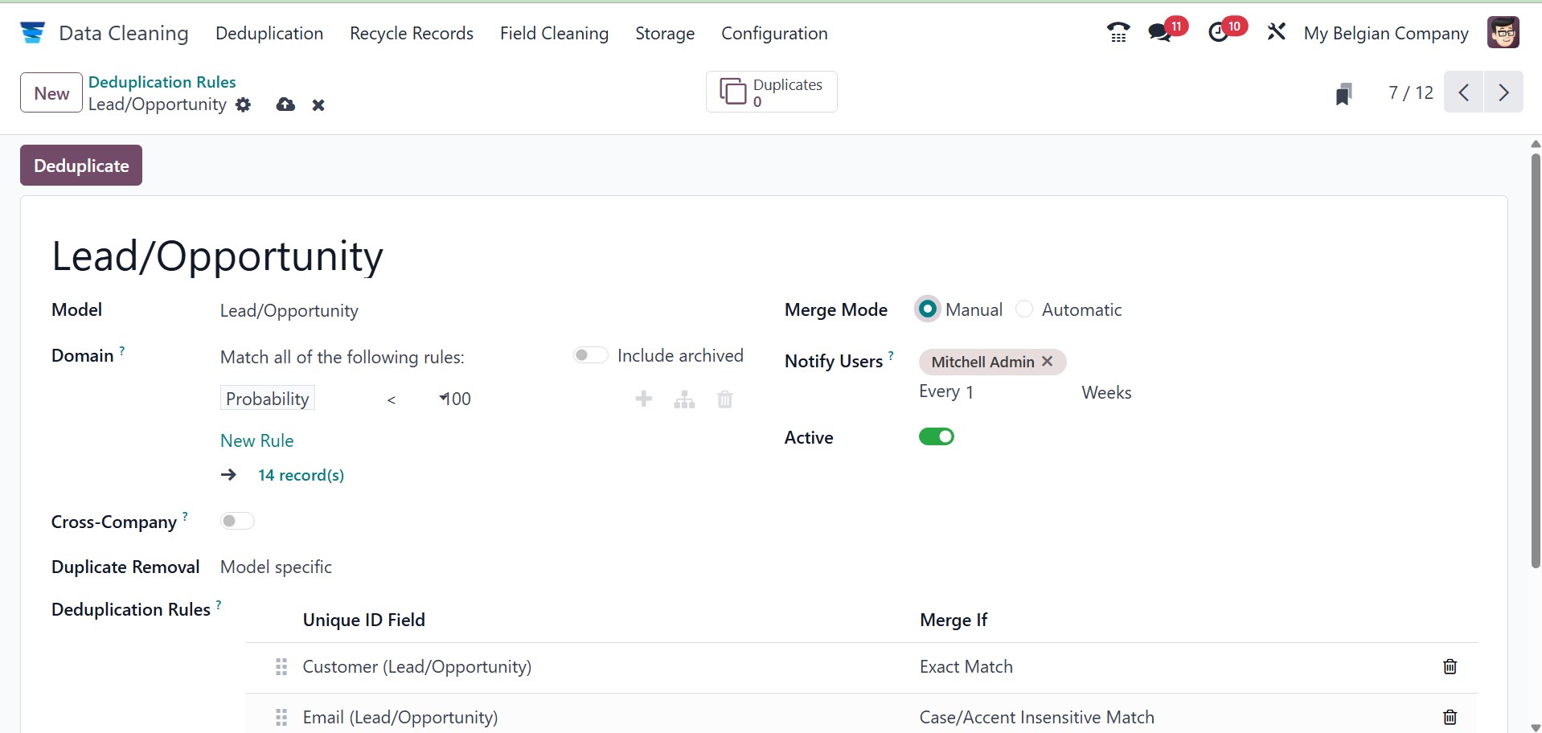Toggle the Include archived switch

(x=590, y=355)
